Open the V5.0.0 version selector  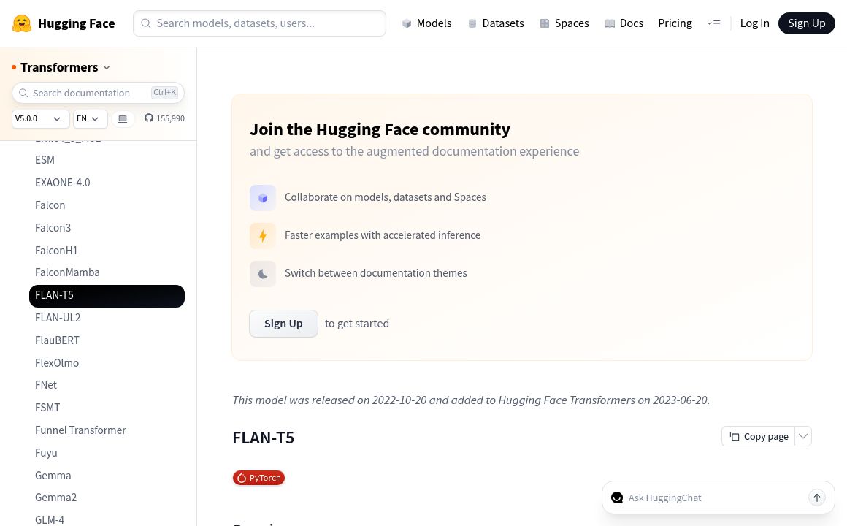tap(40, 119)
